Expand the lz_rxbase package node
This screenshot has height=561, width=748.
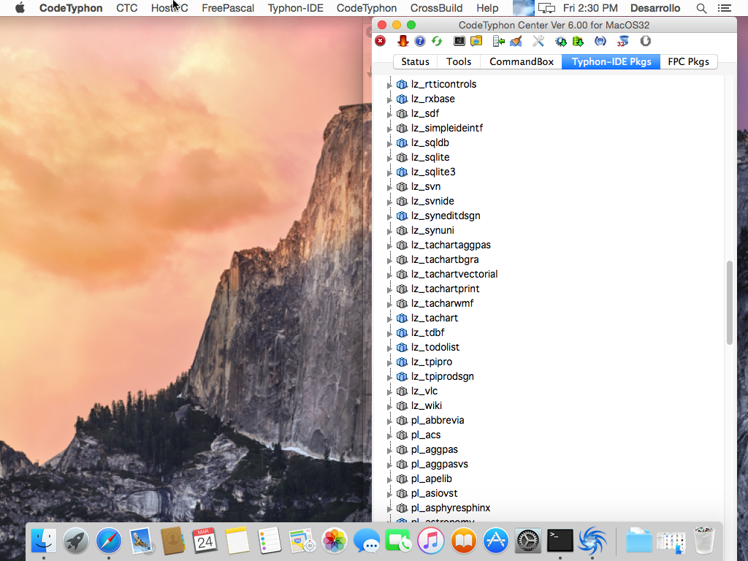pos(389,99)
